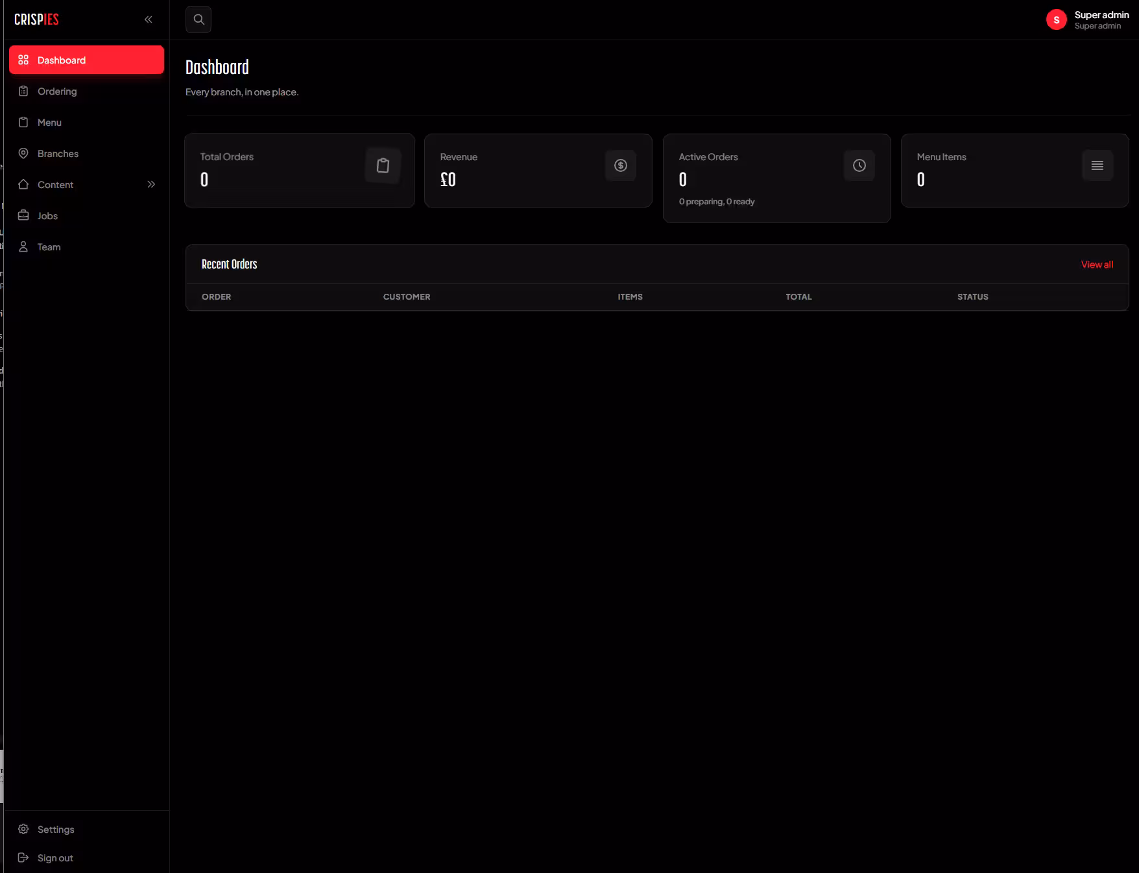Click the Dashboard page heading
Image resolution: width=1139 pixels, height=873 pixels.
[x=217, y=67]
